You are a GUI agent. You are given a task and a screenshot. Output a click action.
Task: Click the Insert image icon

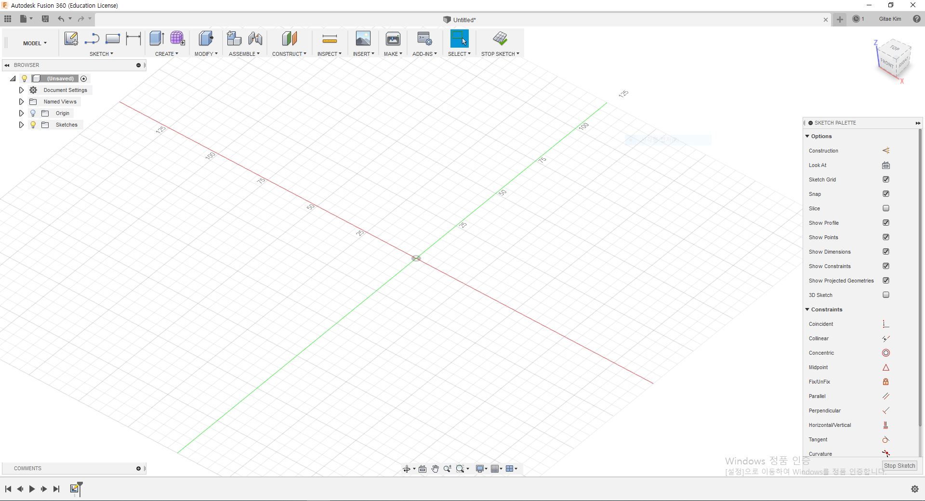[x=363, y=39]
